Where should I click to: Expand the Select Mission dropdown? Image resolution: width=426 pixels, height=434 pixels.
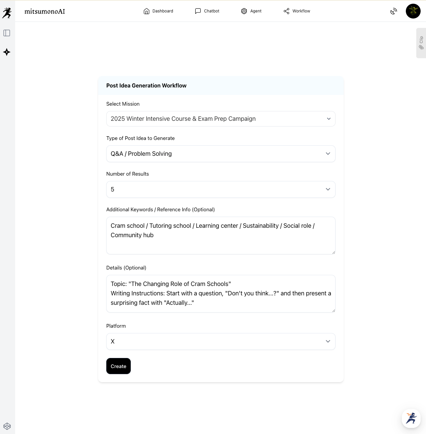221,119
